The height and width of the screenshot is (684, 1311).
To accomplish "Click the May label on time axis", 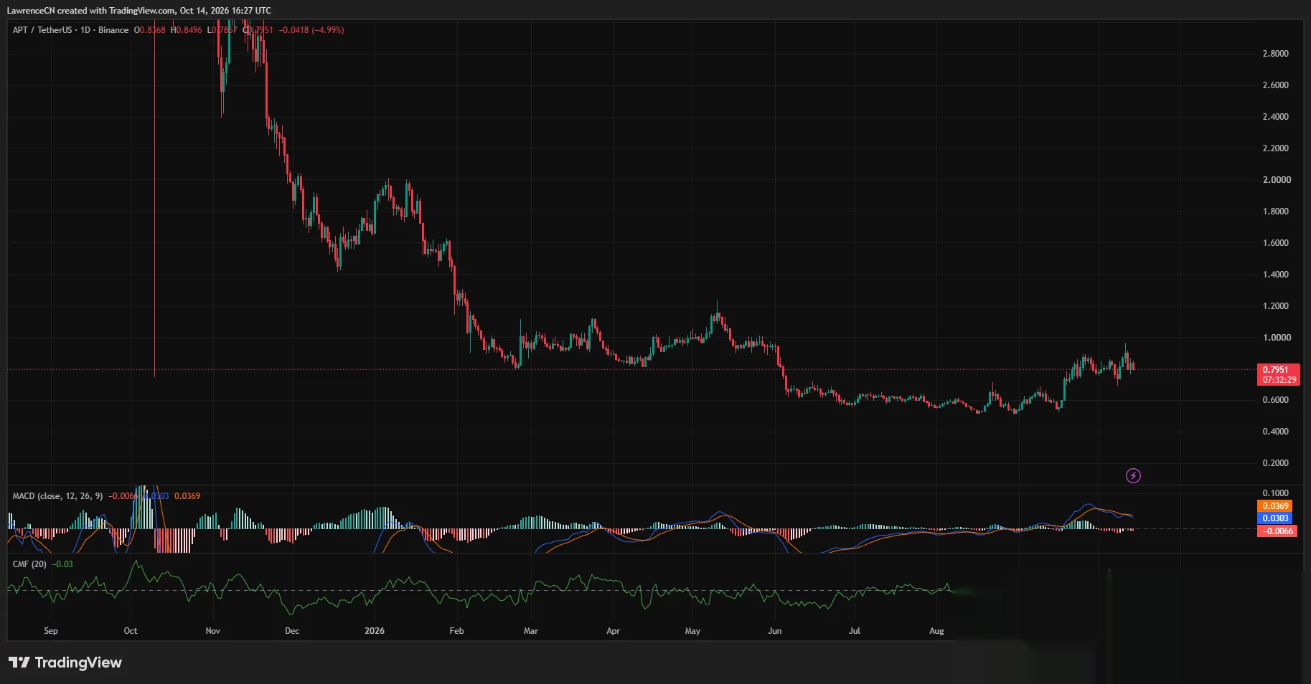I will (x=692, y=631).
